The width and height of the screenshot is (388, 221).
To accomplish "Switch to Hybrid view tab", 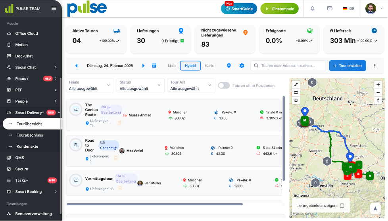I will click(x=190, y=66).
